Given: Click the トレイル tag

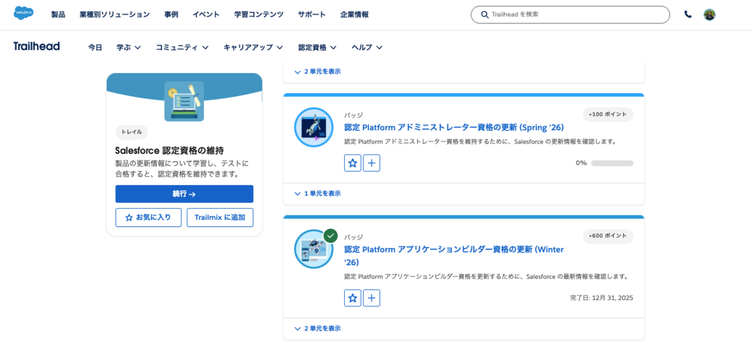Looking at the screenshot, I should [x=132, y=132].
